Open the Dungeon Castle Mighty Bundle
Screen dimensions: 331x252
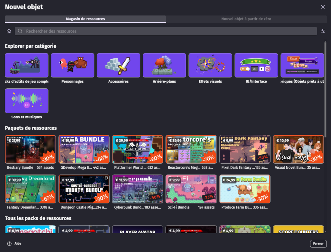[84, 189]
